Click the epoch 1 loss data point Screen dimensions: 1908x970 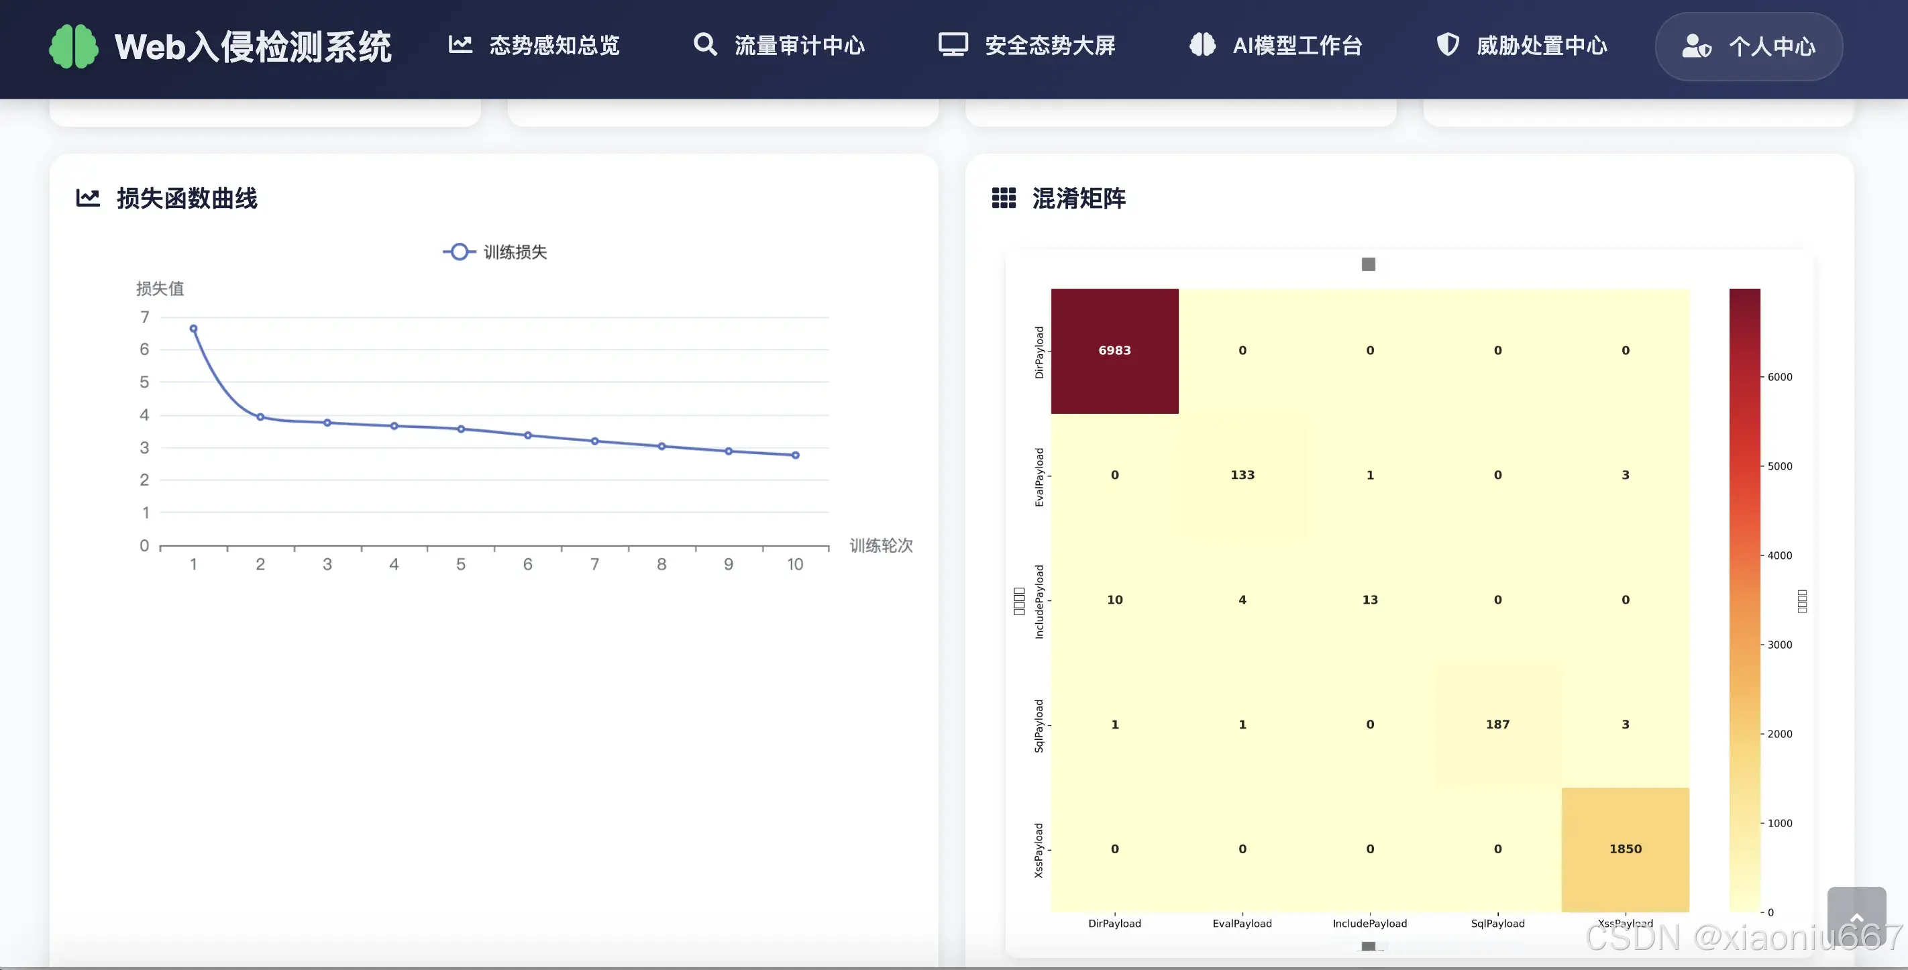[x=193, y=328]
